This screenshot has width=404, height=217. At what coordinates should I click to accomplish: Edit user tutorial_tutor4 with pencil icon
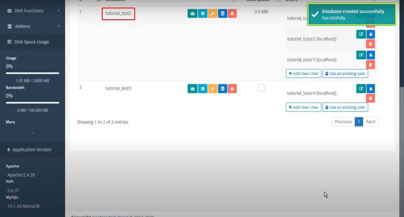361,89
